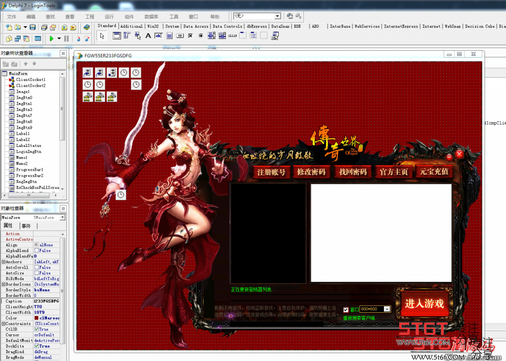Select the CheckBox component in palette
Viewport: 506px width, 361px height.
click(190, 36)
